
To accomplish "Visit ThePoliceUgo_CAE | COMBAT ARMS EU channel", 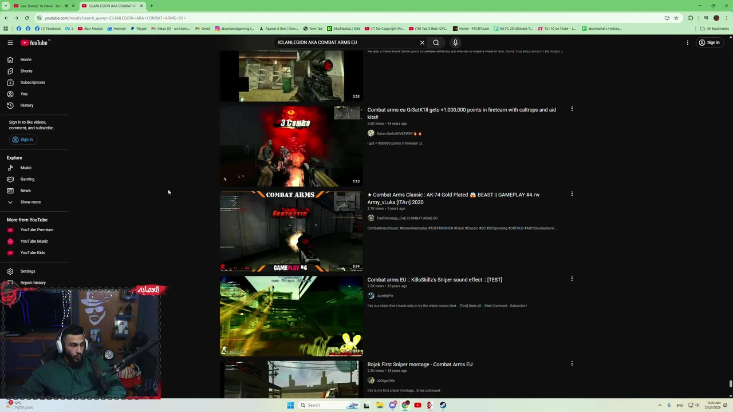I will (407, 218).
